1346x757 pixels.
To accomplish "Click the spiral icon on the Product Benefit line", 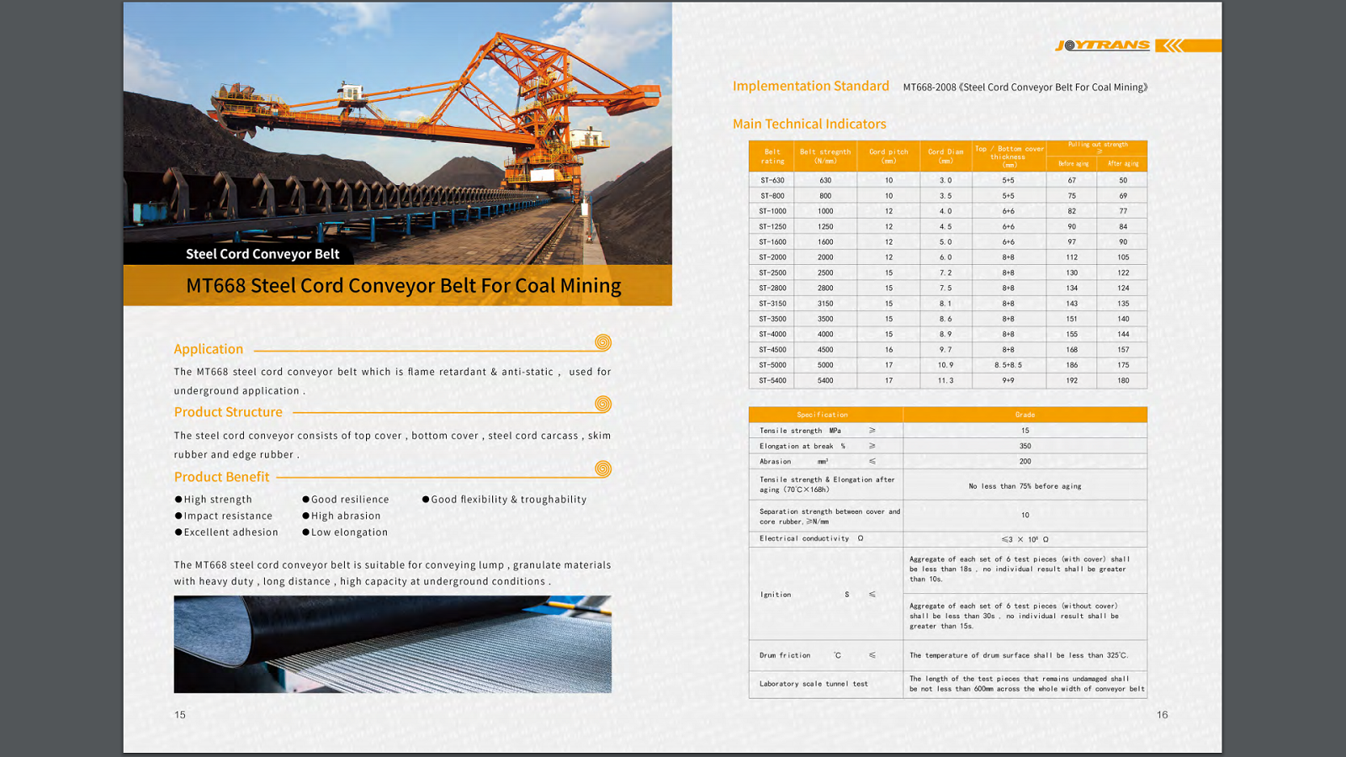I will (603, 468).
